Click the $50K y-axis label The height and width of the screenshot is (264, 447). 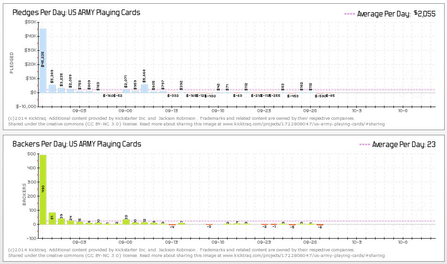click(x=29, y=22)
